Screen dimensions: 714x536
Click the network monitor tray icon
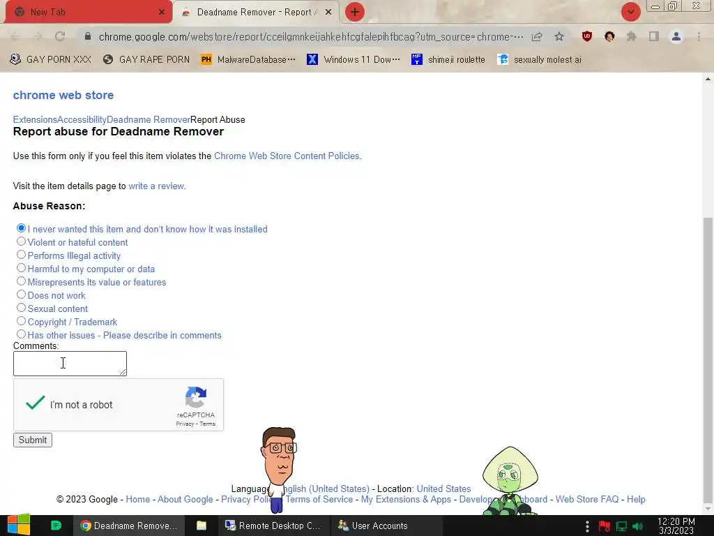pos(621,526)
